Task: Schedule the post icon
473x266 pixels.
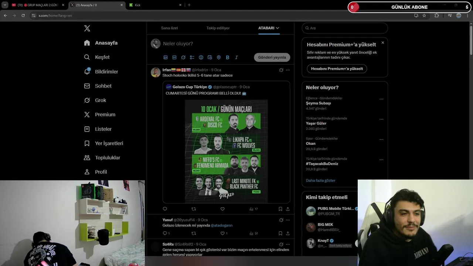Action: pyautogui.click(x=210, y=57)
